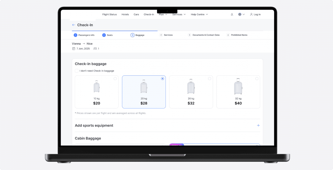Click the accessibility wheelchair icon
The image size is (333, 170).
tap(232, 15)
